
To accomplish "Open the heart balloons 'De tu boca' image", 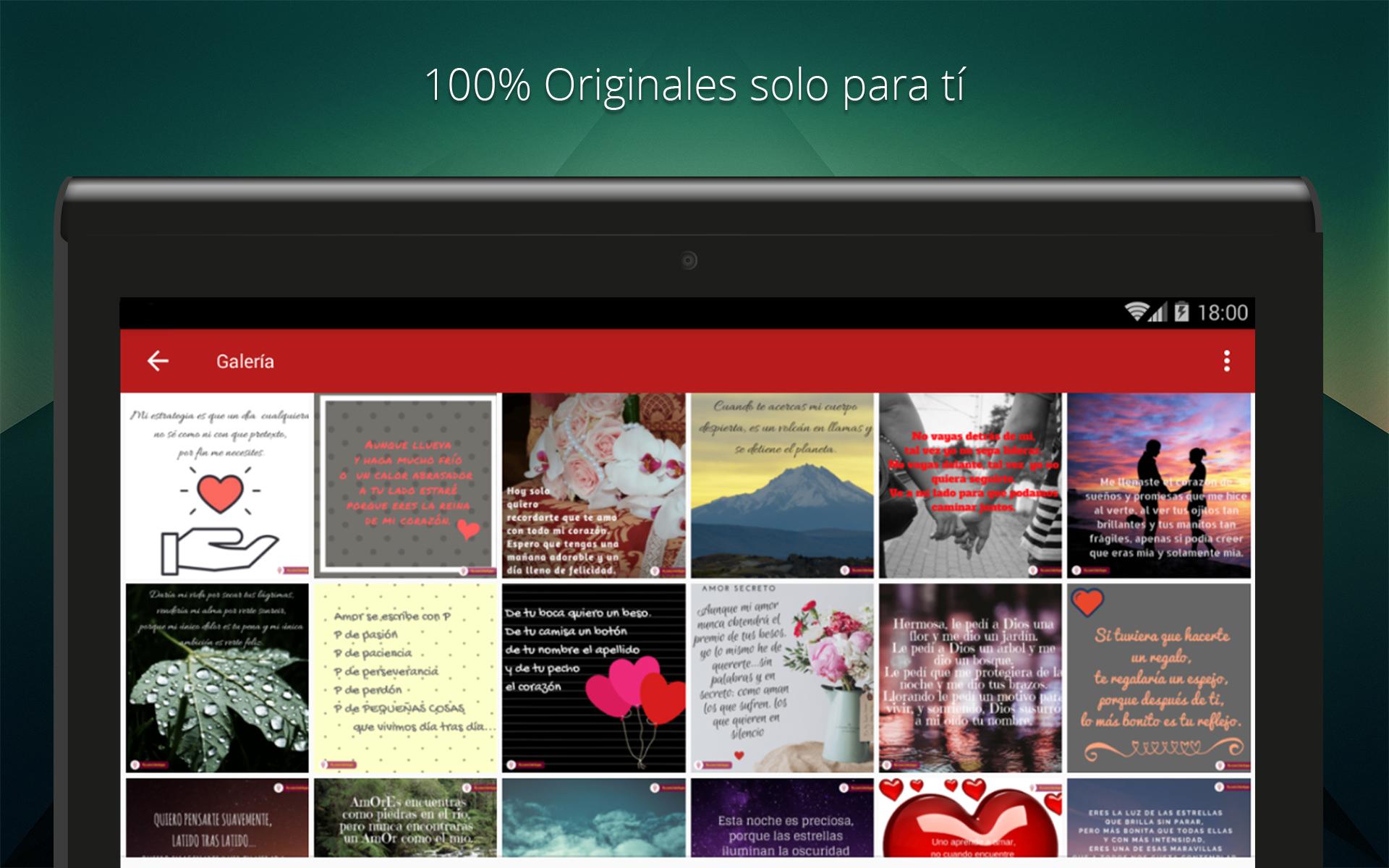I will (x=594, y=678).
